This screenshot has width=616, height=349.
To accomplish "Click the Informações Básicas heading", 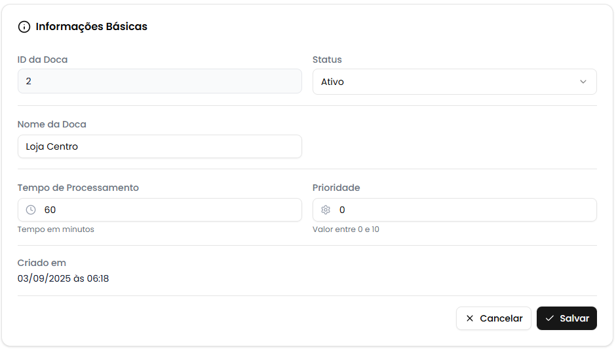I will point(92,27).
